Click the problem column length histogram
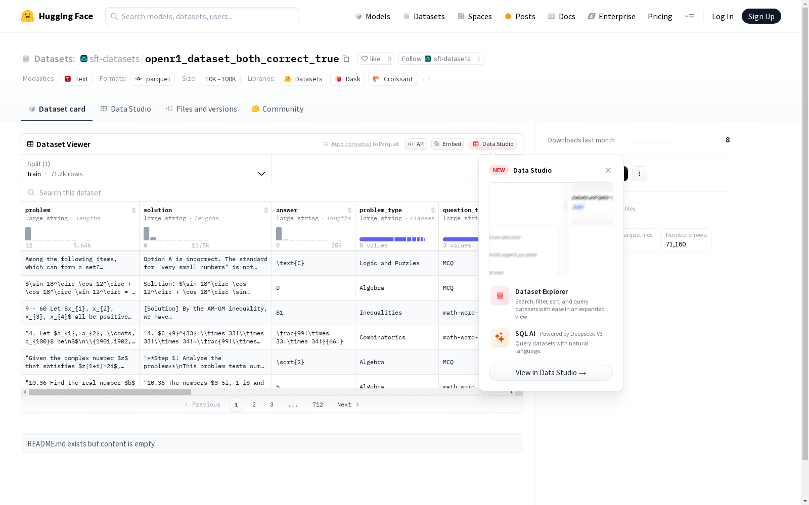Image resolution: width=809 pixels, height=505 pixels. coord(58,234)
